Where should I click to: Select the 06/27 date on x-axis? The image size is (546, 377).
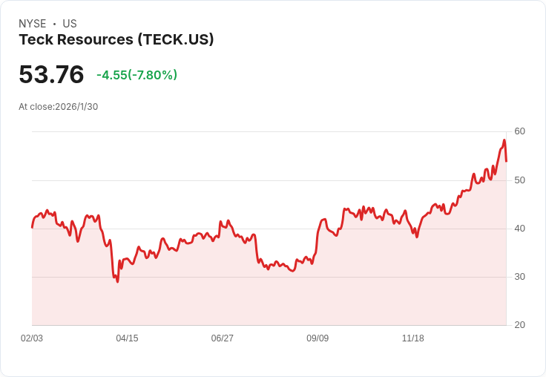click(222, 338)
